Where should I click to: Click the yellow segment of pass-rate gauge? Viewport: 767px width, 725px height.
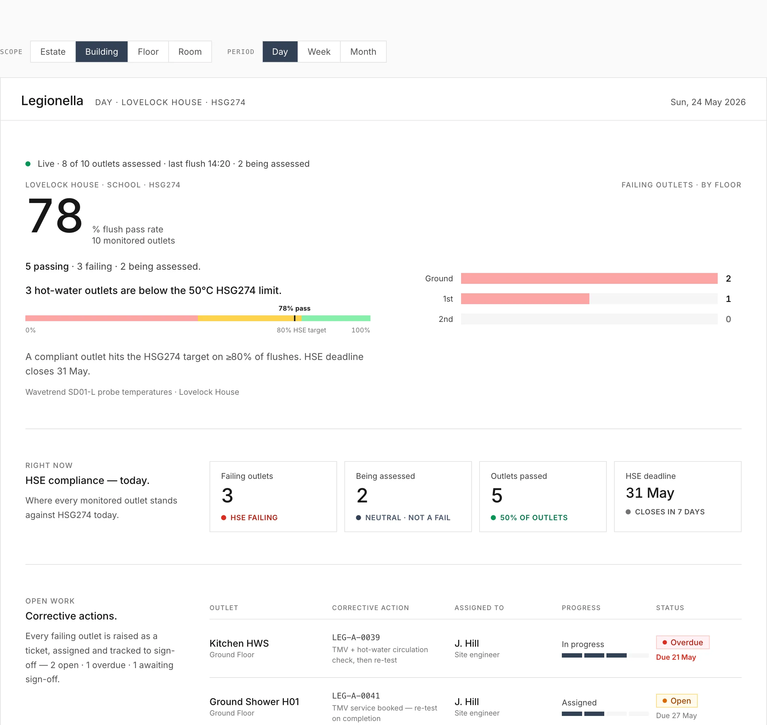[x=250, y=318]
